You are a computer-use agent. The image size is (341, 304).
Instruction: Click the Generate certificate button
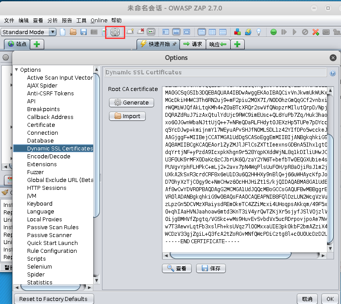tap(131, 102)
